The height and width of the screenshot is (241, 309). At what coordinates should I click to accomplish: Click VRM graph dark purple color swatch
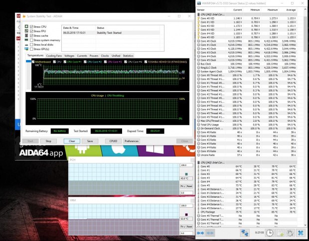(186, 215)
